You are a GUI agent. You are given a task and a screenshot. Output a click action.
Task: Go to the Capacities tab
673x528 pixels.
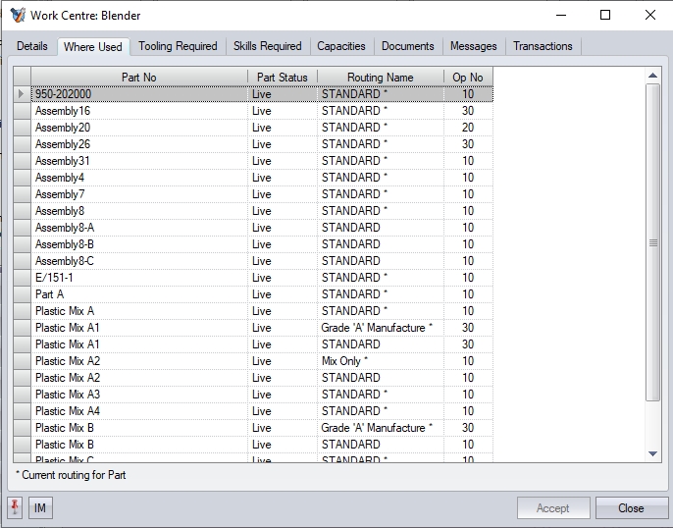[x=341, y=46]
